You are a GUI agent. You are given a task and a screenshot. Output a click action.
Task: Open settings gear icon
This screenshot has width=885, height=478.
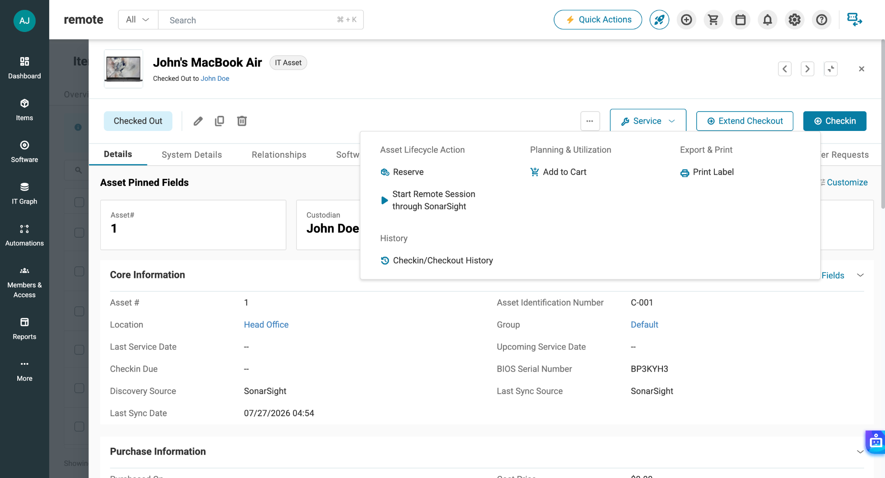(794, 20)
